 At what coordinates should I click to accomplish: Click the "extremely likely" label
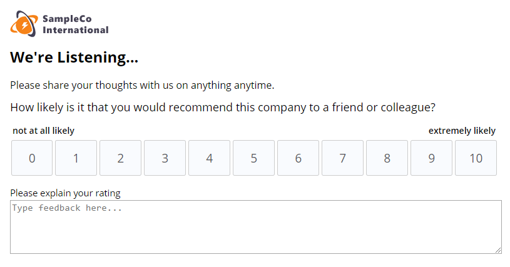pyautogui.click(x=462, y=131)
